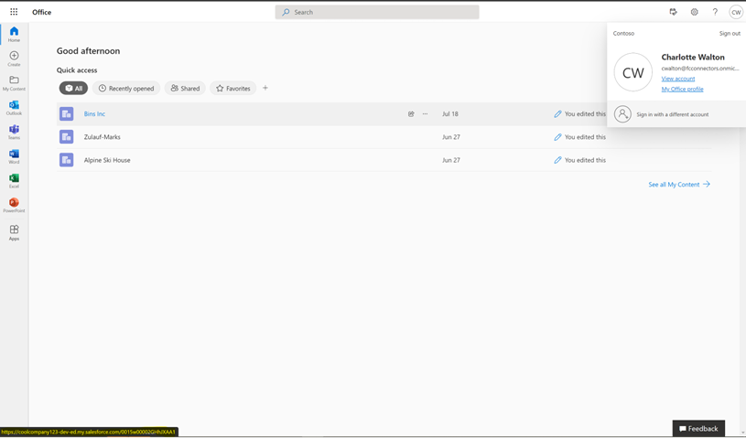Viewport: 746px width, 438px height.
Task: Launch Outlook from the sidebar
Action: pos(14,108)
